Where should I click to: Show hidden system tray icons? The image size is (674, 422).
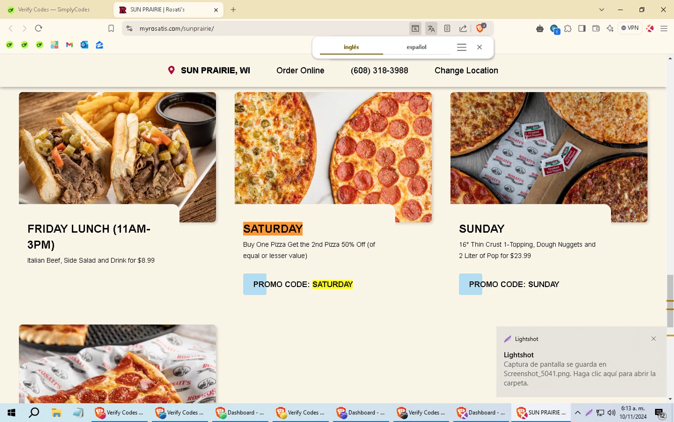coord(578,413)
